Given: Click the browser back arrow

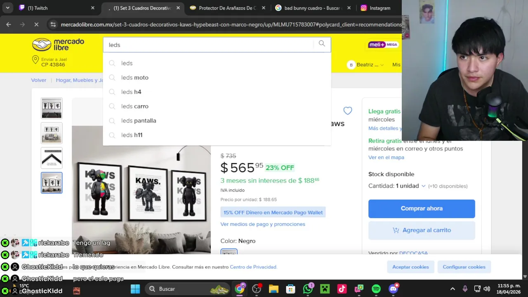Looking at the screenshot, I should (9, 24).
